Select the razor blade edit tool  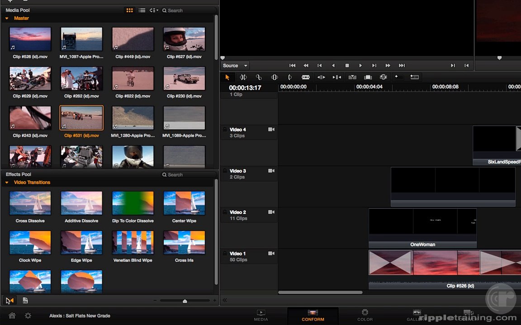point(305,77)
